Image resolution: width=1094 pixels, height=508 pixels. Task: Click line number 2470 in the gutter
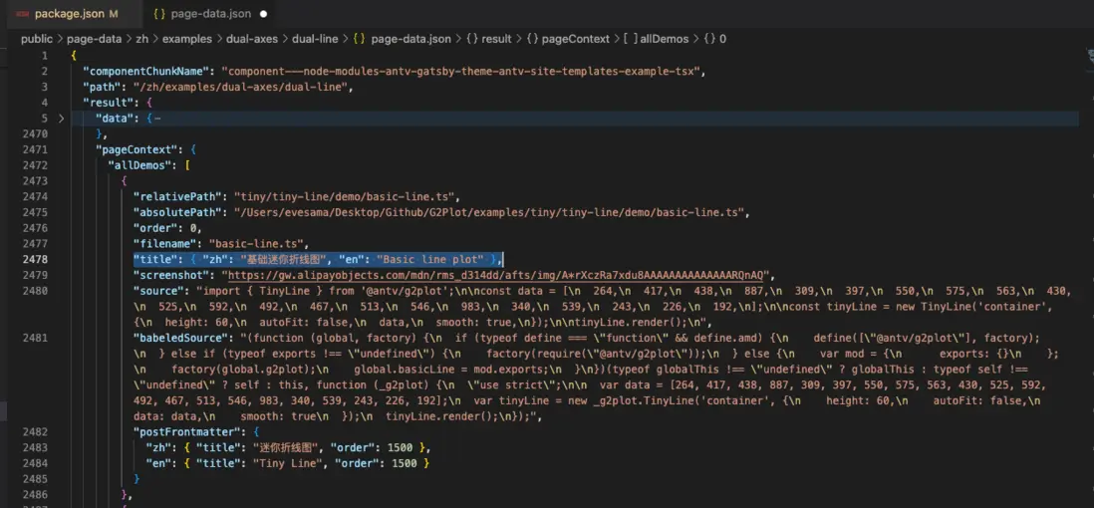click(35, 133)
